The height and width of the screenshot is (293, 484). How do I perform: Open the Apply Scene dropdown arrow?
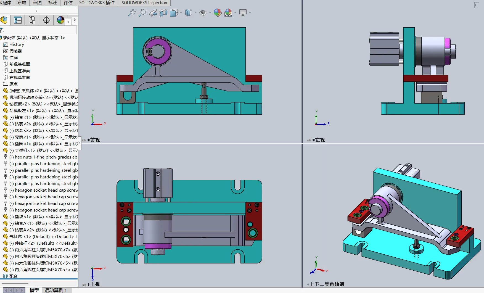[235, 13]
